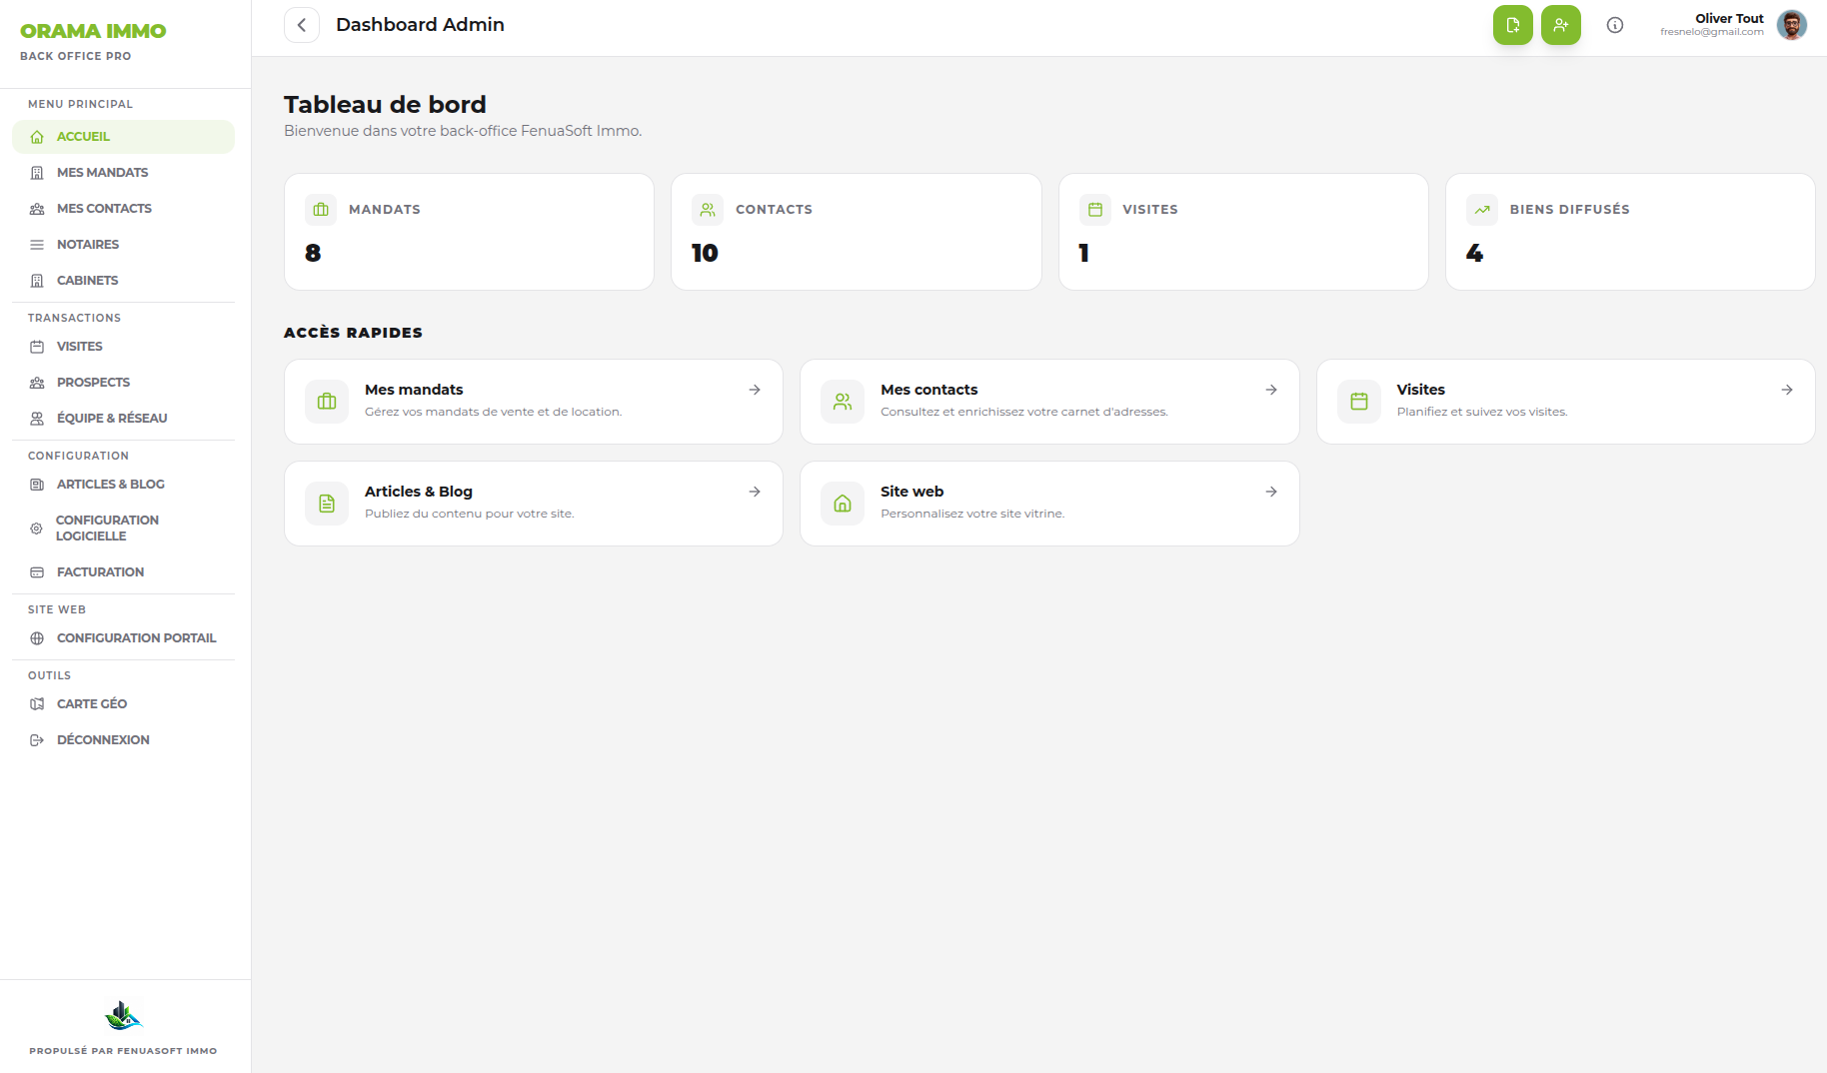Click the Accueil home icon in sidebar
The height and width of the screenshot is (1073, 1827).
tap(37, 137)
